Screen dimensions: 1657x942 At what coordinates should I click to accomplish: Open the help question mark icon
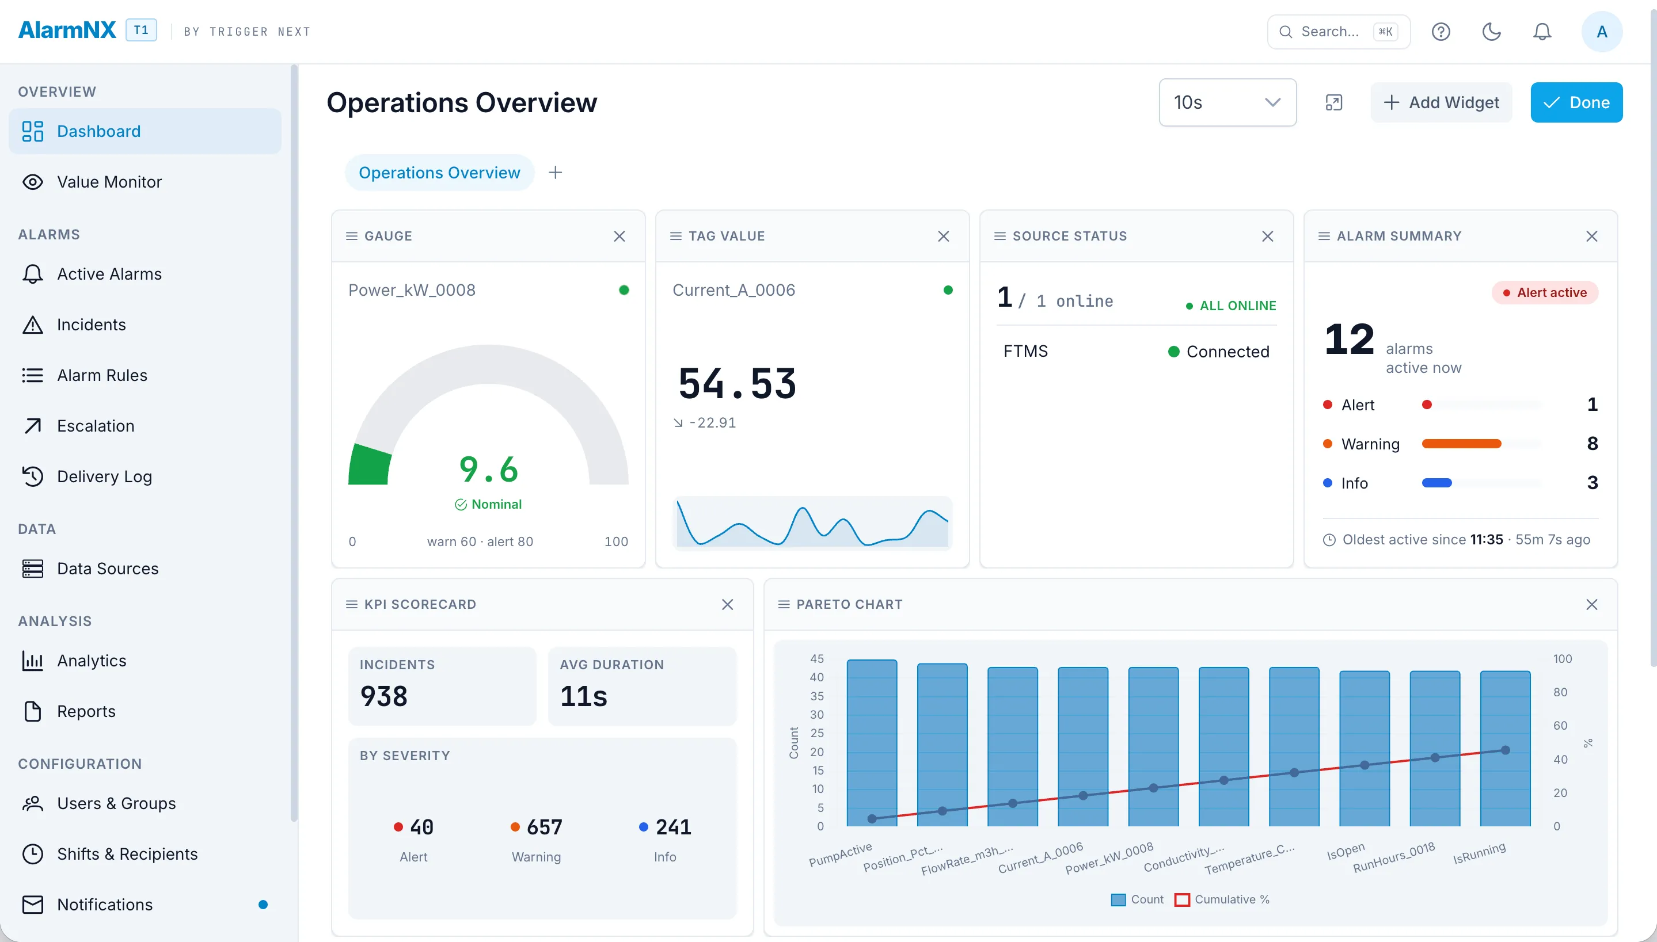1440,32
